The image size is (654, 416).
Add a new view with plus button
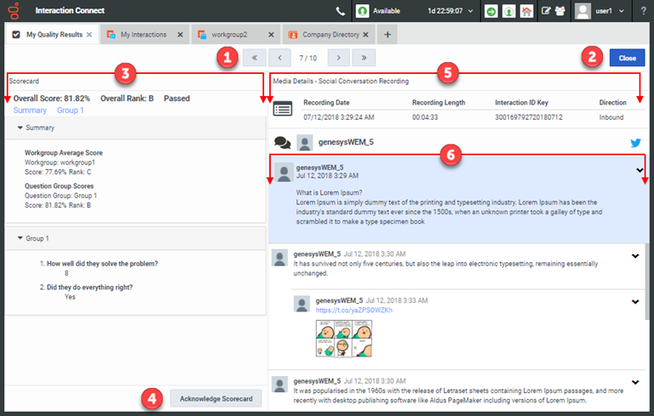point(387,35)
